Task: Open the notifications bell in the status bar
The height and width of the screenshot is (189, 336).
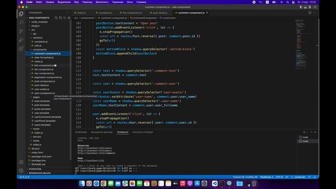Action: [x=315, y=177]
